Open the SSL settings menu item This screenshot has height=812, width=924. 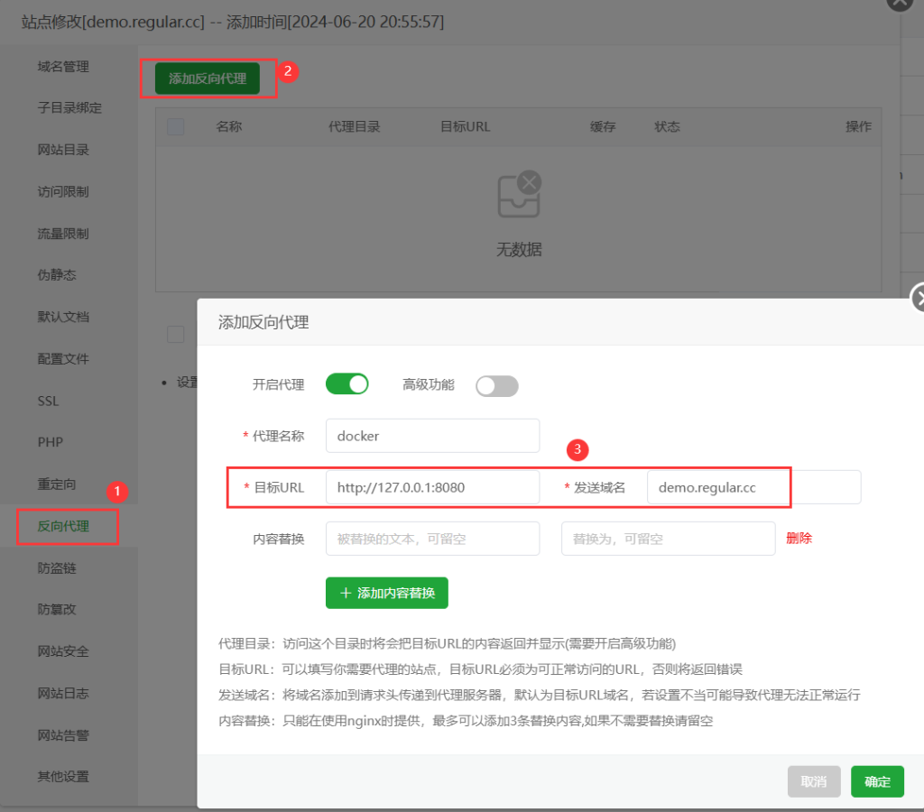tap(48, 401)
